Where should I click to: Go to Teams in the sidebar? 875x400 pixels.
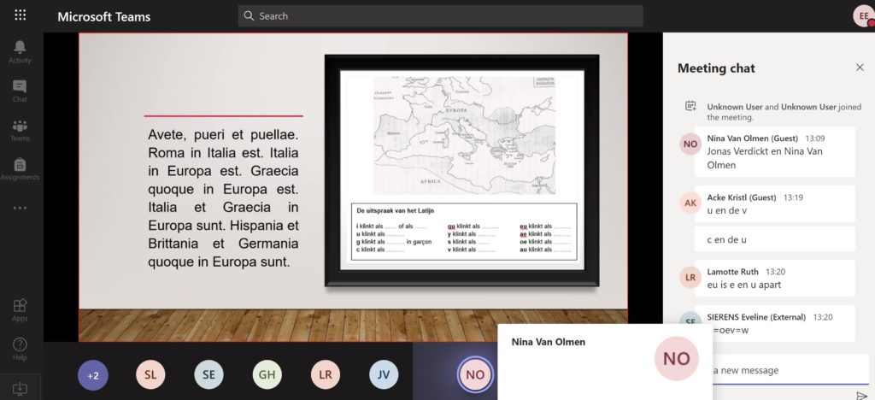point(20,130)
